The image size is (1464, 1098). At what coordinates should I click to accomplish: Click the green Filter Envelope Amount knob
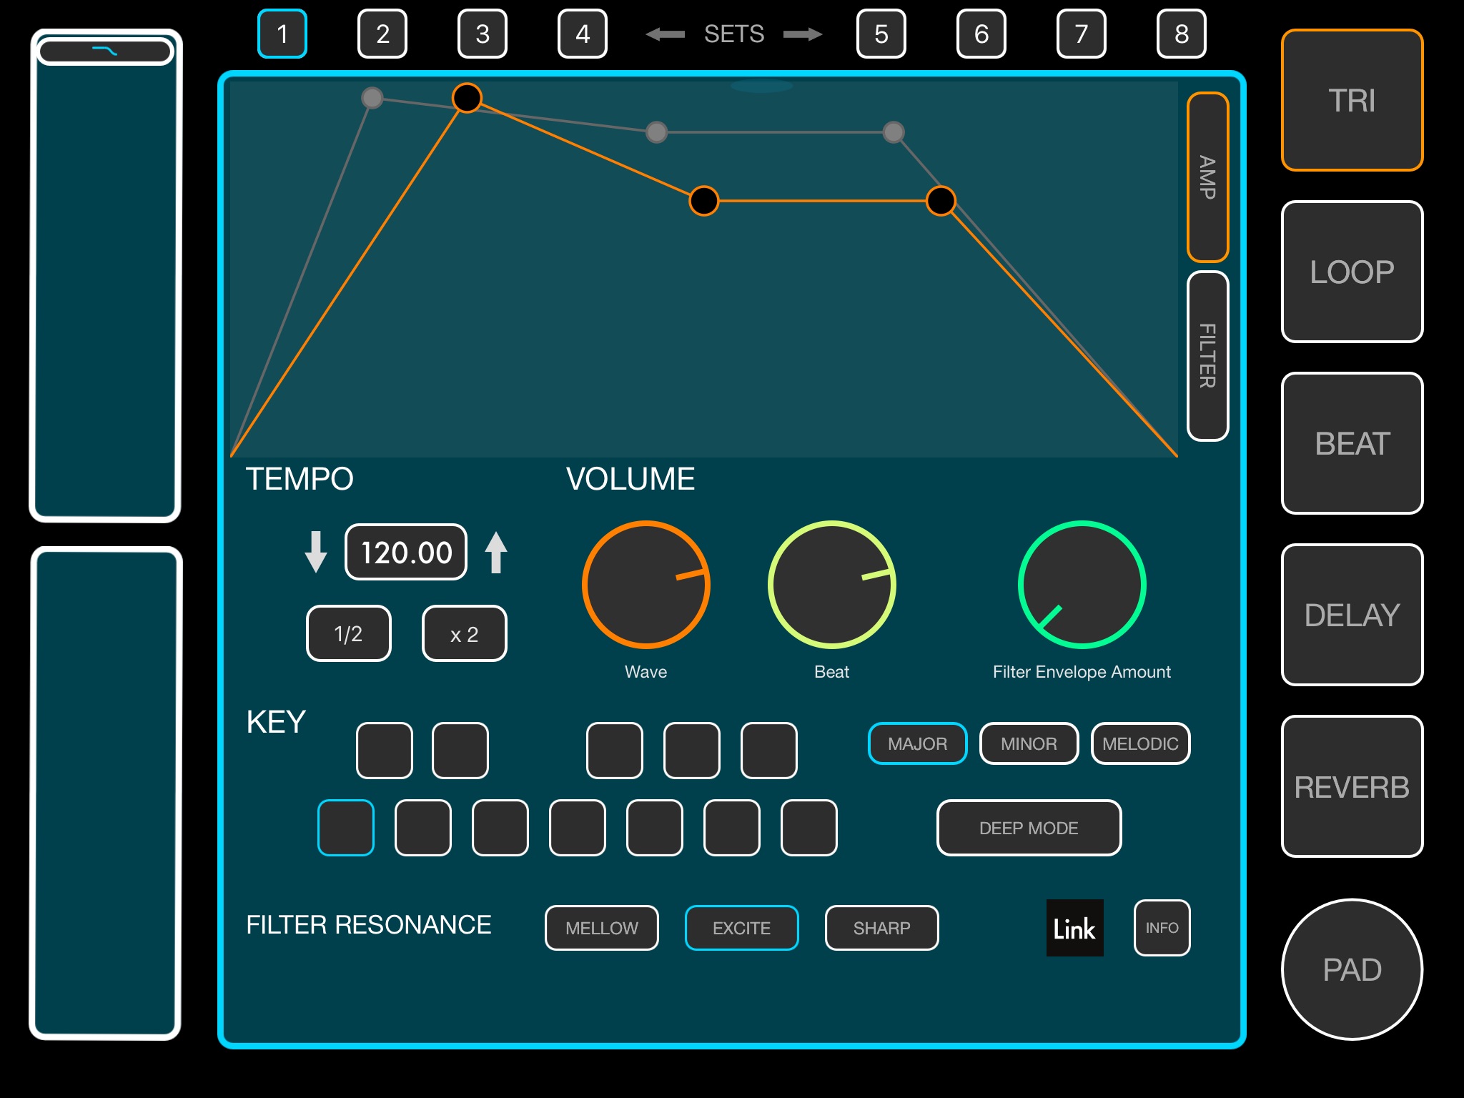pos(1082,585)
